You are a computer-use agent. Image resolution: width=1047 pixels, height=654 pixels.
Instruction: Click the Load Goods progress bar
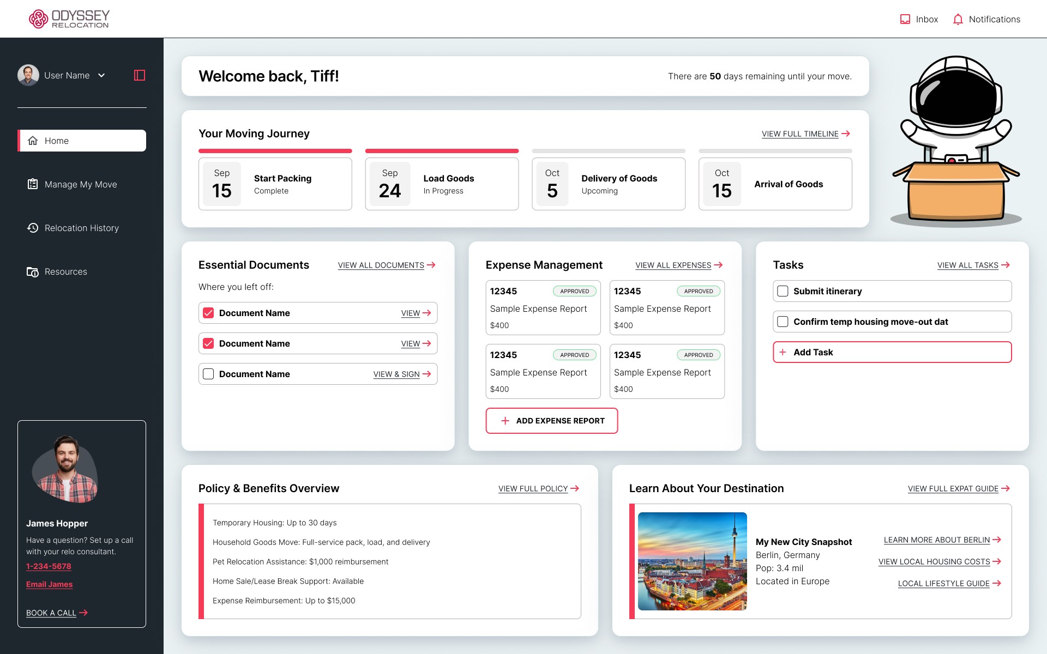(442, 151)
